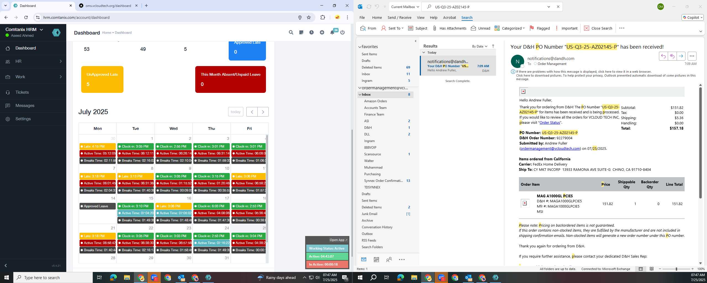Open Outlook Mail view icon
Viewport: 707px width, 283px height.
pos(364,260)
